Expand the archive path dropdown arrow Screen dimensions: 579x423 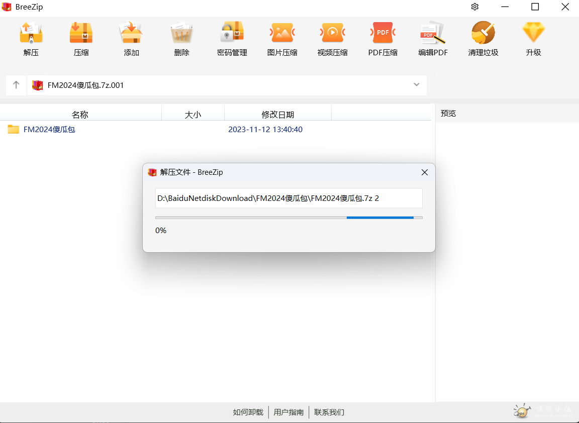[x=416, y=85]
